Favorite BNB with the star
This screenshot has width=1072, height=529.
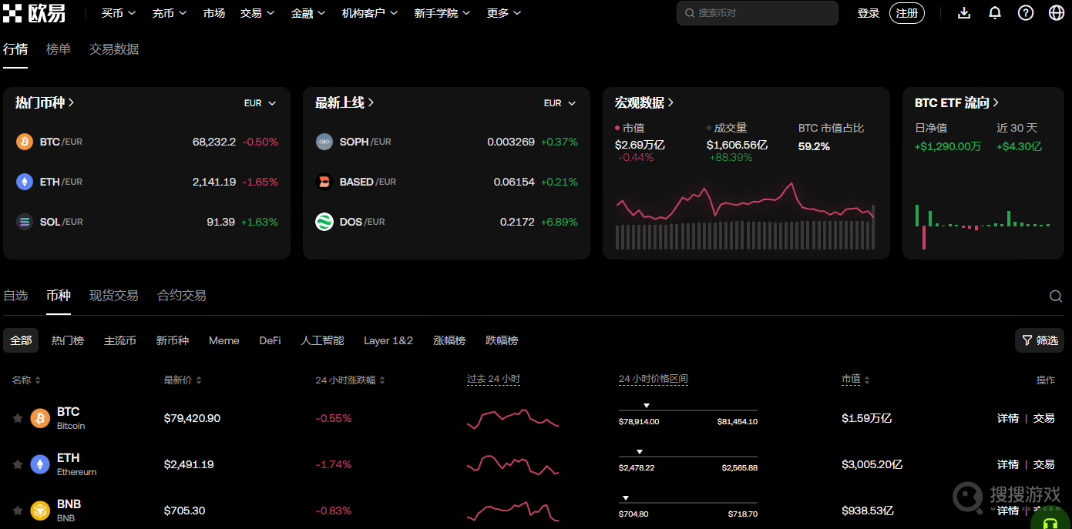17,511
